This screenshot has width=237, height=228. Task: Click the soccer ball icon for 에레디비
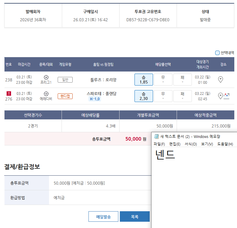(46, 94)
